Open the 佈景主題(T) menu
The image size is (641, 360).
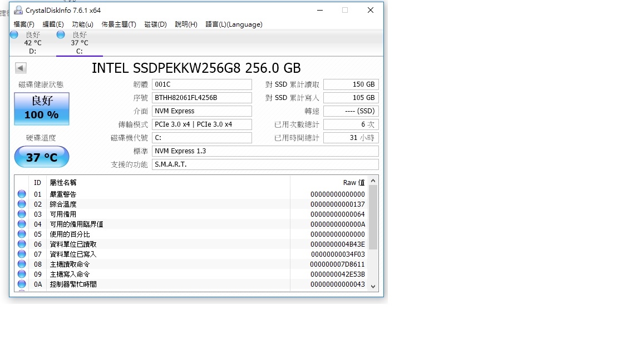pyautogui.click(x=119, y=24)
